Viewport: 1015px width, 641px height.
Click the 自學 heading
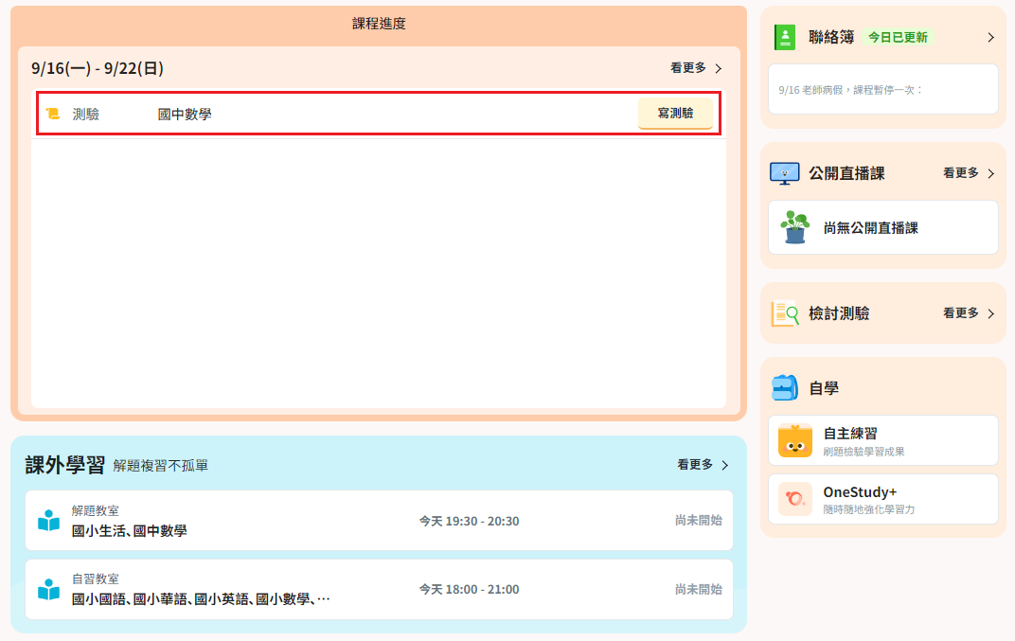pyautogui.click(x=824, y=388)
